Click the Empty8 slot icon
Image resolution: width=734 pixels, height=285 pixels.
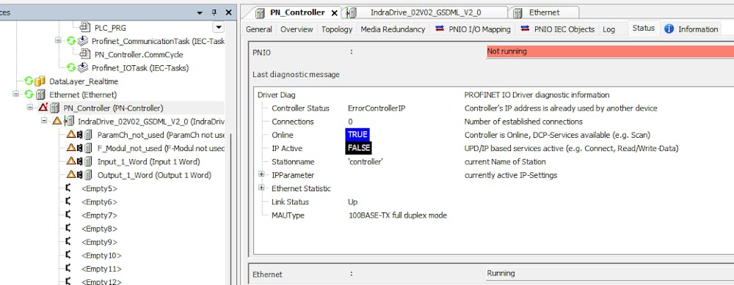tap(68, 229)
